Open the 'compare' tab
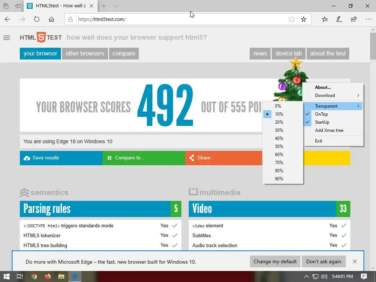The height and width of the screenshot is (282, 376). (x=124, y=54)
